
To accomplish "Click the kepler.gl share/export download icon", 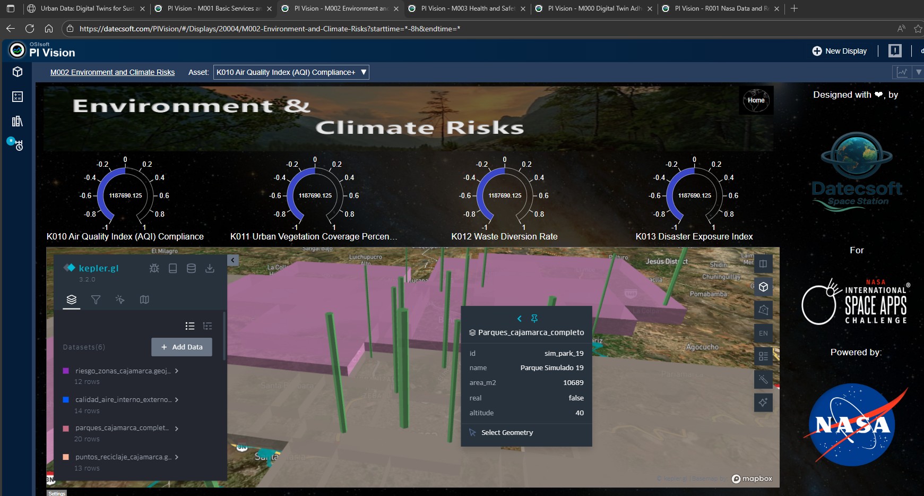I will [210, 268].
